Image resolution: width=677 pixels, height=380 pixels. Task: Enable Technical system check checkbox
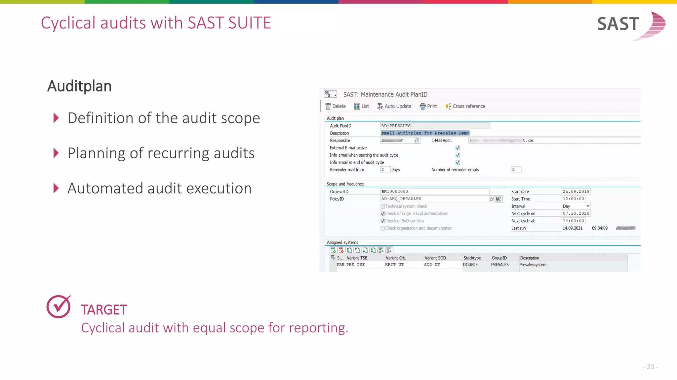pyautogui.click(x=382, y=206)
